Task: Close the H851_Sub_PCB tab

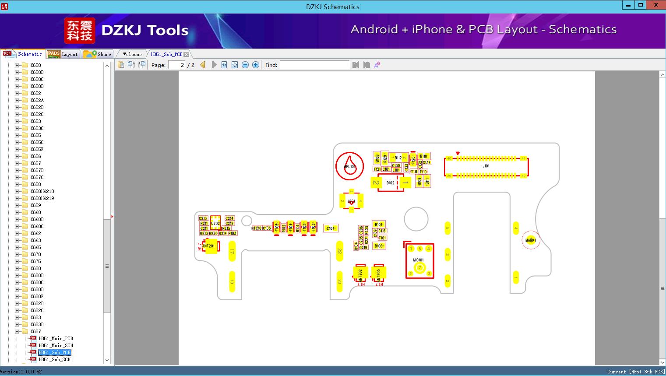Action: (186, 54)
